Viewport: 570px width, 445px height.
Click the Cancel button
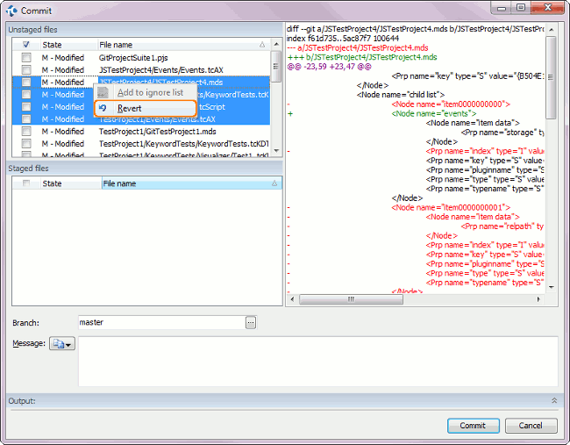coord(531,426)
